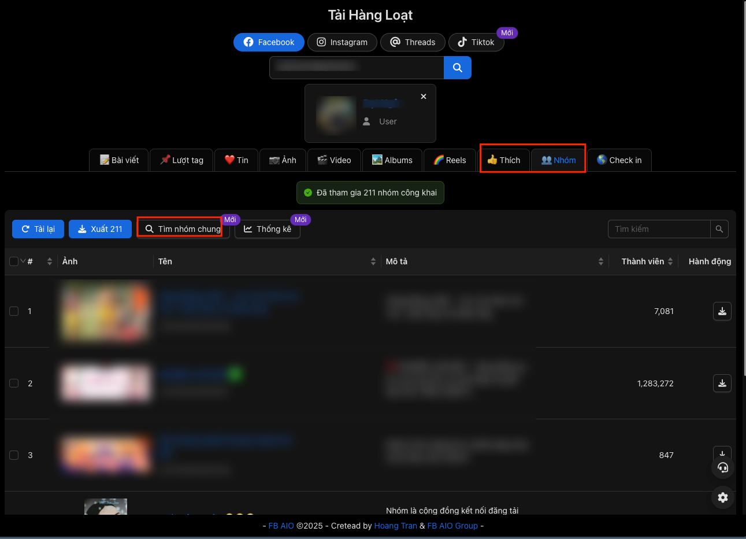Check the checkbox for row 1
Screen dimensions: 746x539
point(14,311)
